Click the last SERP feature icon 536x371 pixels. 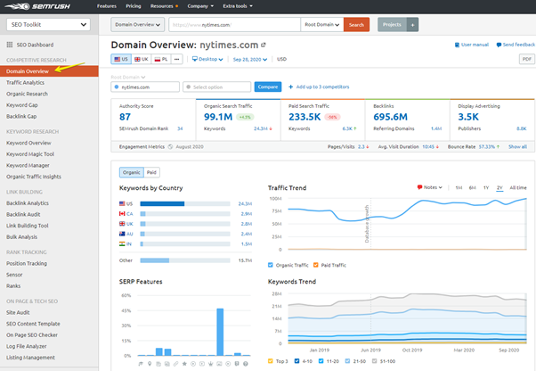click(x=246, y=364)
